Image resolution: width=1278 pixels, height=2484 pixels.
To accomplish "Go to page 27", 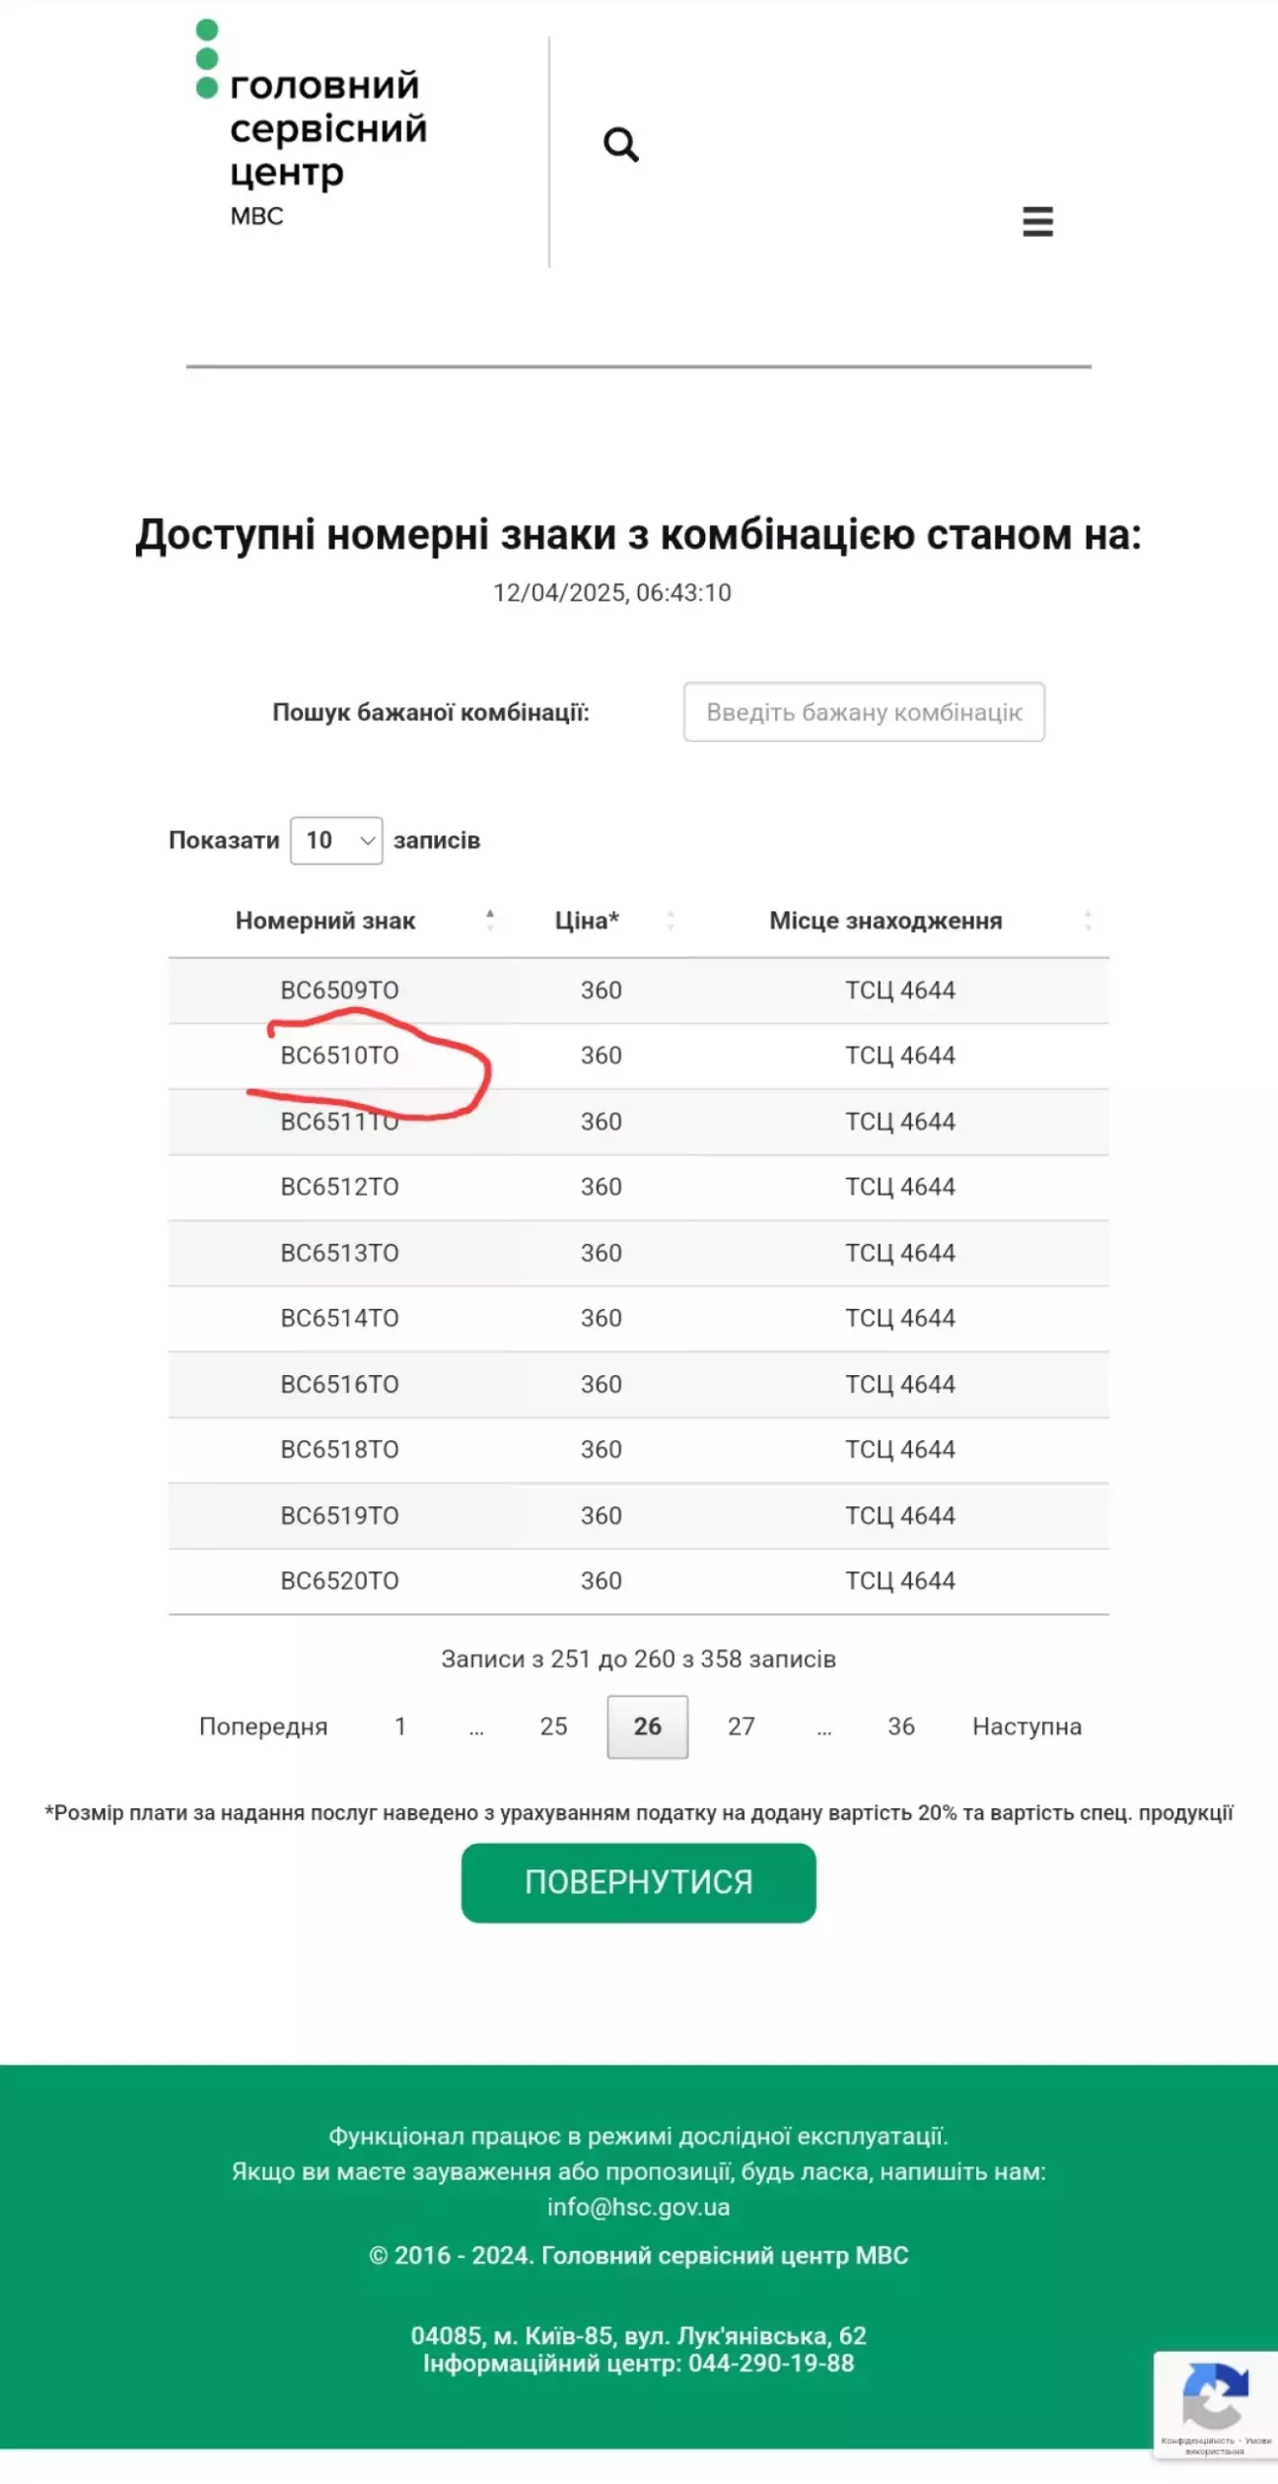I will click(742, 1726).
